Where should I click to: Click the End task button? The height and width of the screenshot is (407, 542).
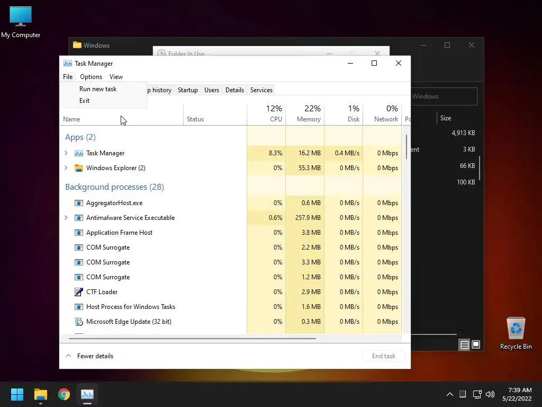384,356
